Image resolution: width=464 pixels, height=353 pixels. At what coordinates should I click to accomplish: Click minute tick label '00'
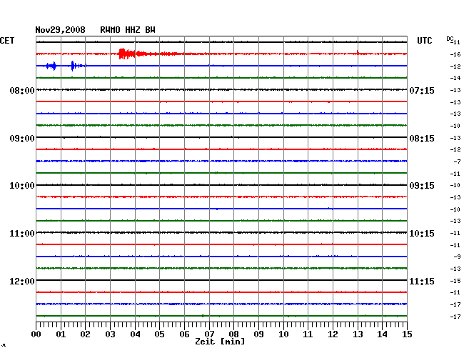36,334
